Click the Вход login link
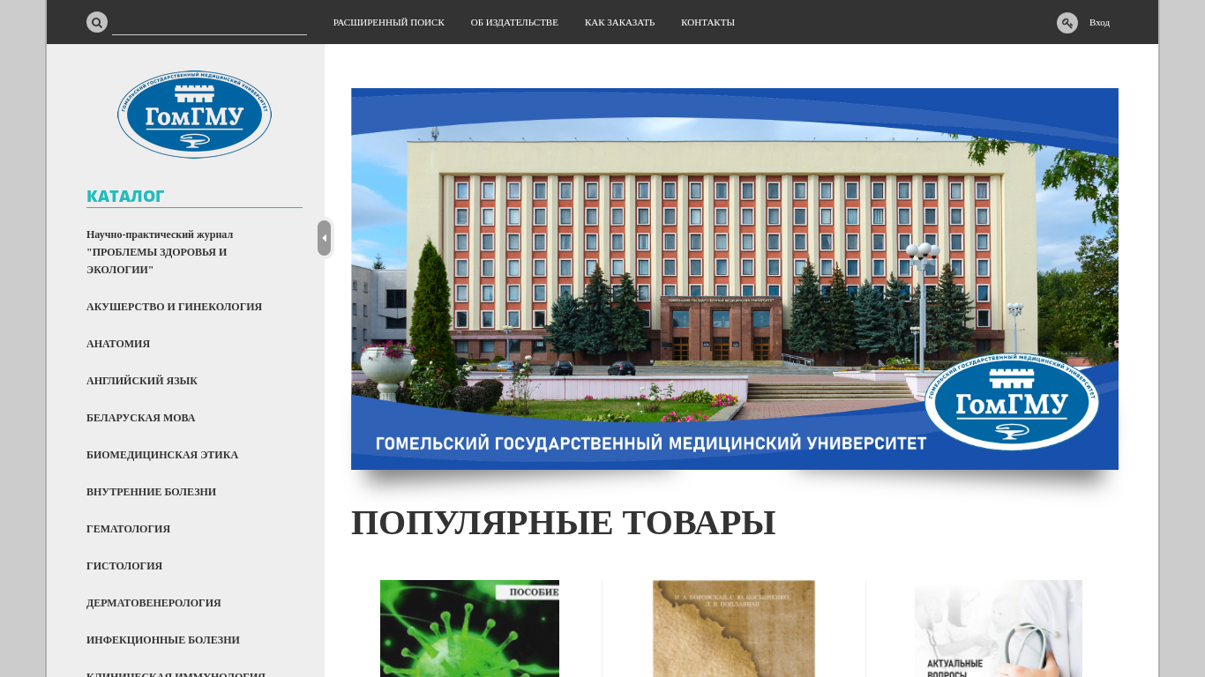This screenshot has height=677, width=1205. click(x=1099, y=22)
